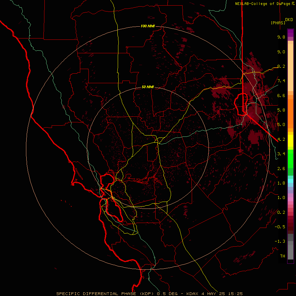296x296 pixels.
Task: Click the 7.4 scale value
Action: tap(281, 81)
